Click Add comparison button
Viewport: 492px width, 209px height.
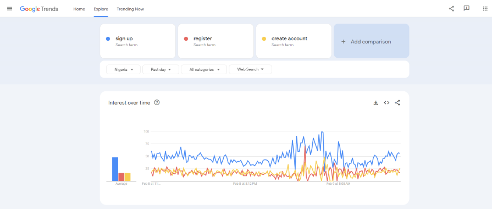(x=372, y=41)
